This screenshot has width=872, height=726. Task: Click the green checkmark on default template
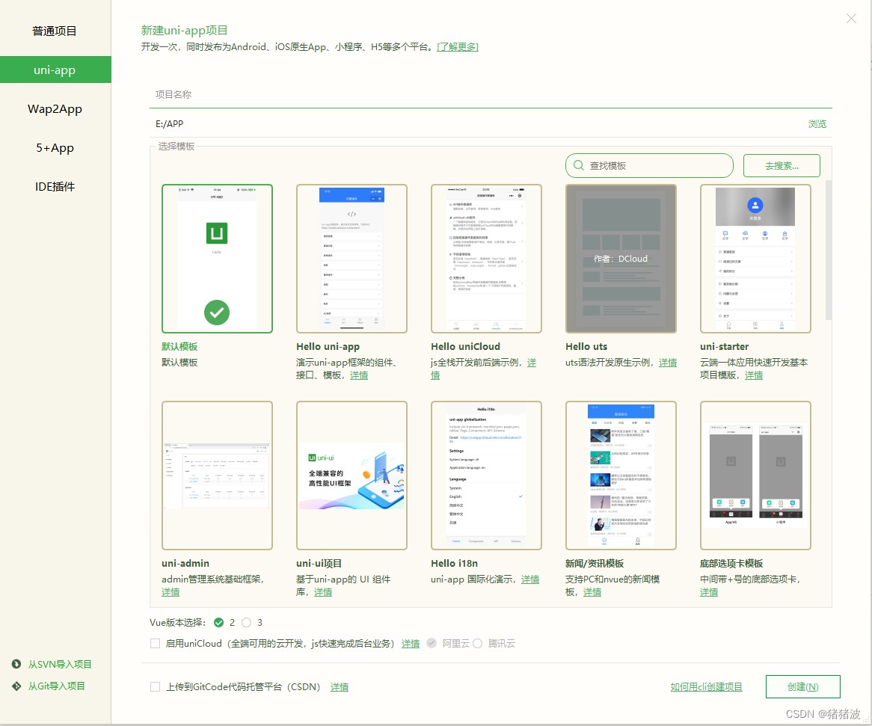217,313
